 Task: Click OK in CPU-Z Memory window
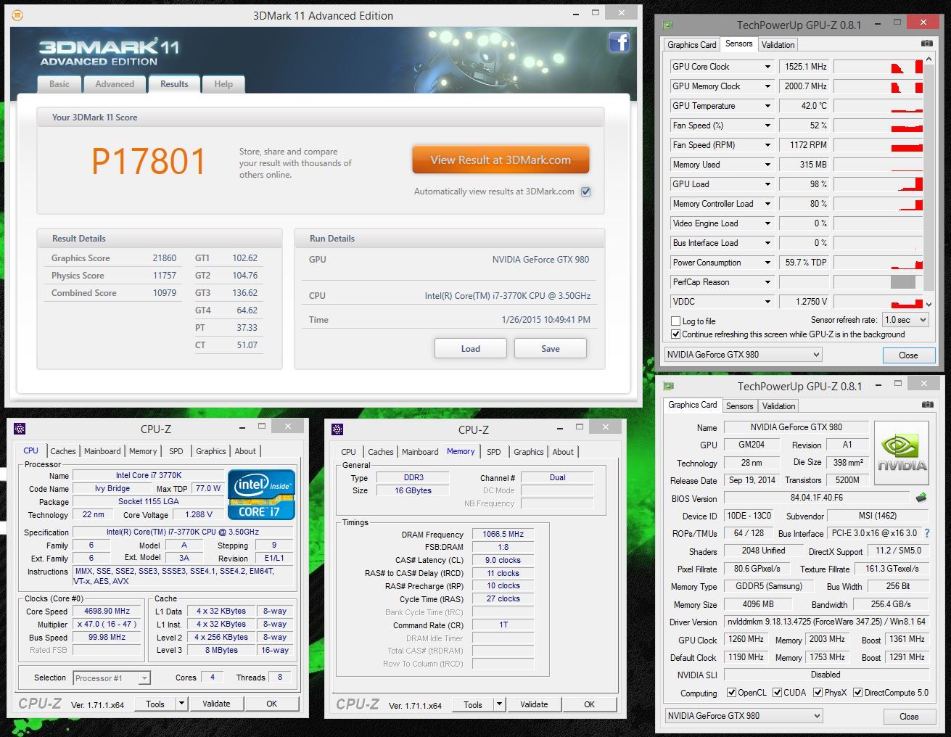[589, 704]
